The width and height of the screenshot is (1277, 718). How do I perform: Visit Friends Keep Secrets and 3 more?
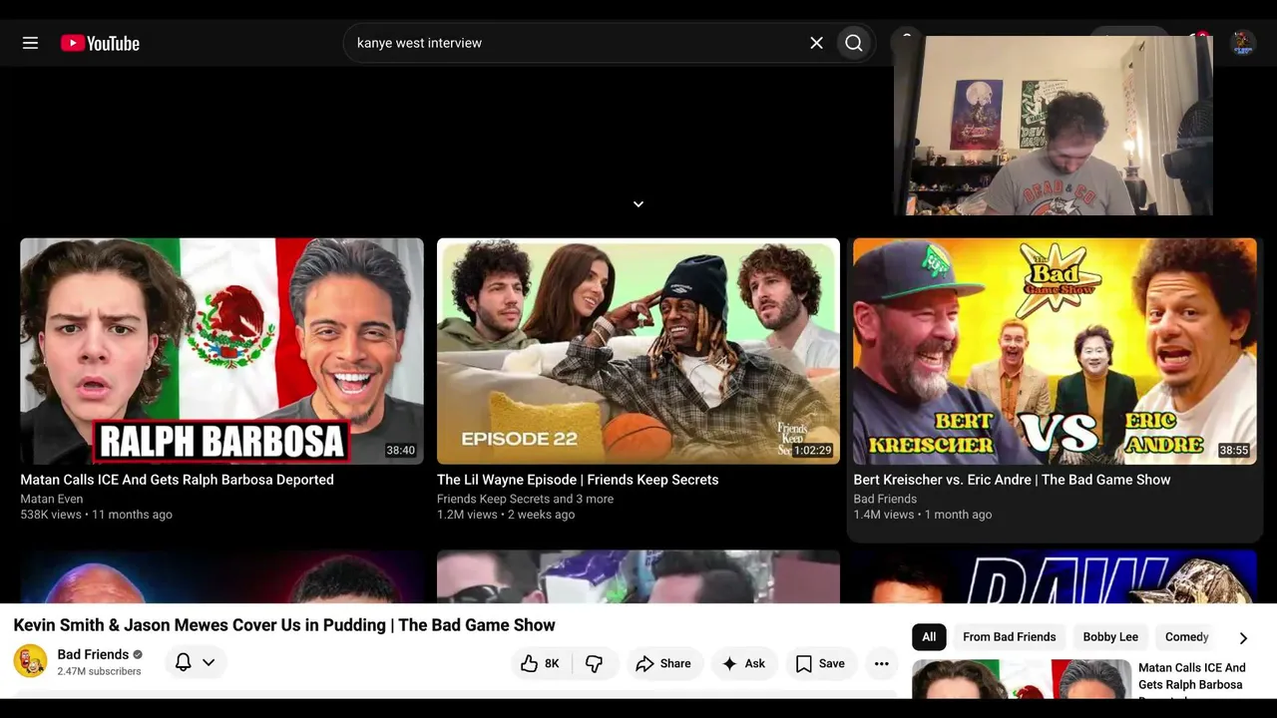click(x=526, y=499)
